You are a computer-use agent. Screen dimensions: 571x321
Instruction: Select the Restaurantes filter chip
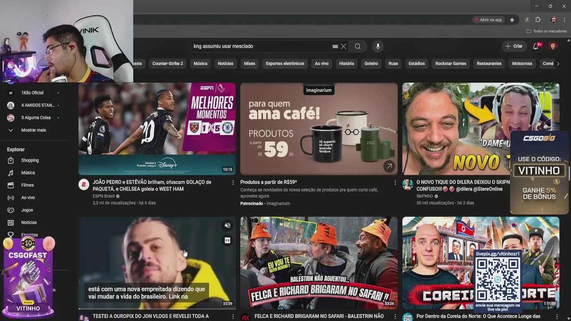[x=489, y=64]
